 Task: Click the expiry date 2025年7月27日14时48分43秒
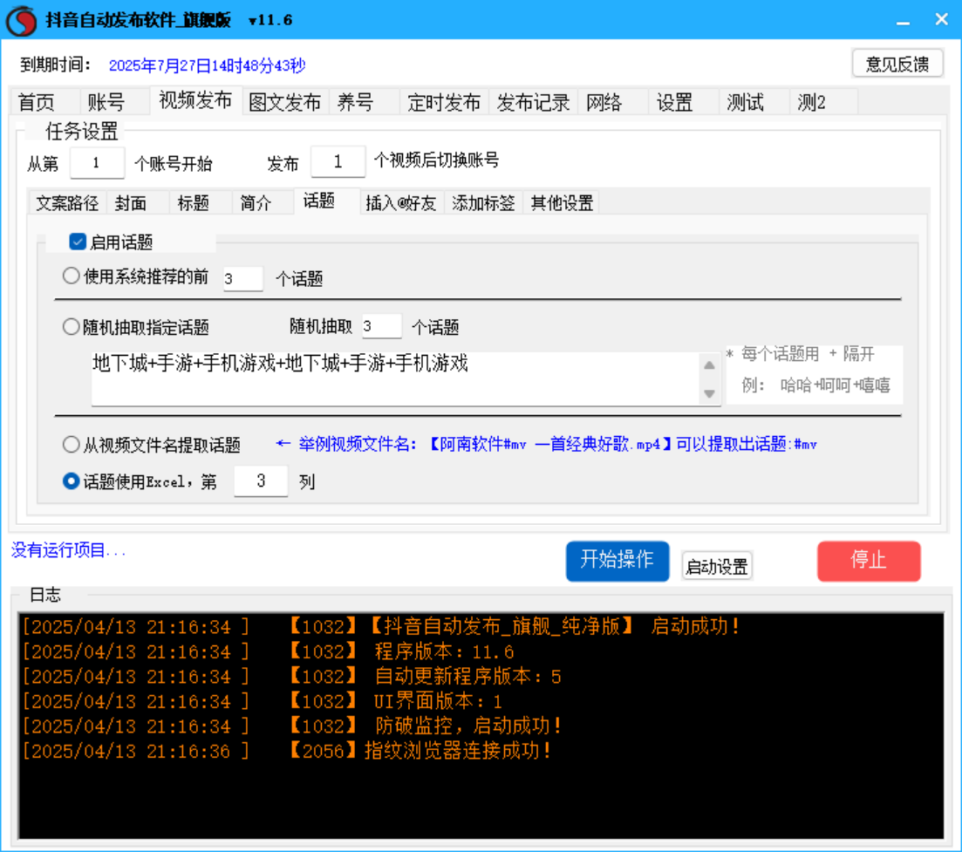207,65
